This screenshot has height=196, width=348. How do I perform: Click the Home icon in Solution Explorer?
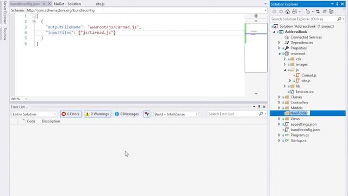click(x=288, y=11)
